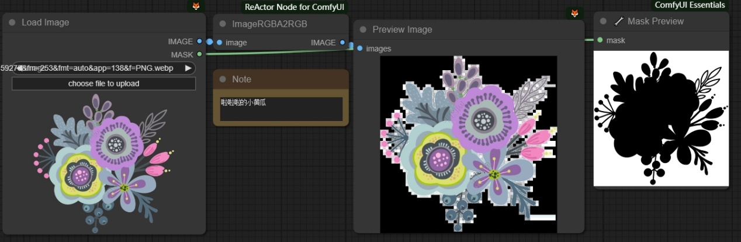This screenshot has width=741, height=242.
Task: Click fox badge above Load Image node
Action: coord(196,6)
